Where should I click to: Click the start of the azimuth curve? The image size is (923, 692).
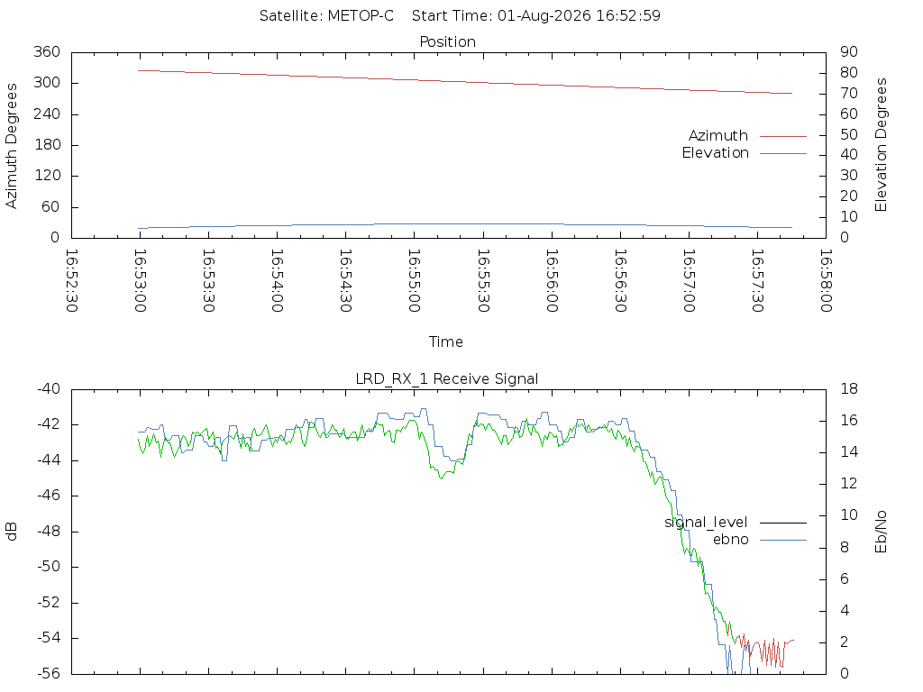coord(140,70)
